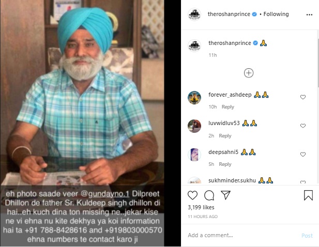Open three-dot more options menu
This screenshot has height=247, width=319.
tap(309, 14)
